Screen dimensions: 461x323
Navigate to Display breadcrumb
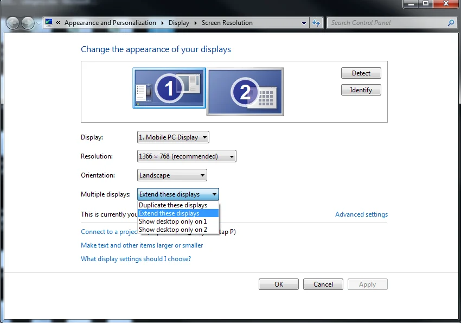click(x=179, y=23)
